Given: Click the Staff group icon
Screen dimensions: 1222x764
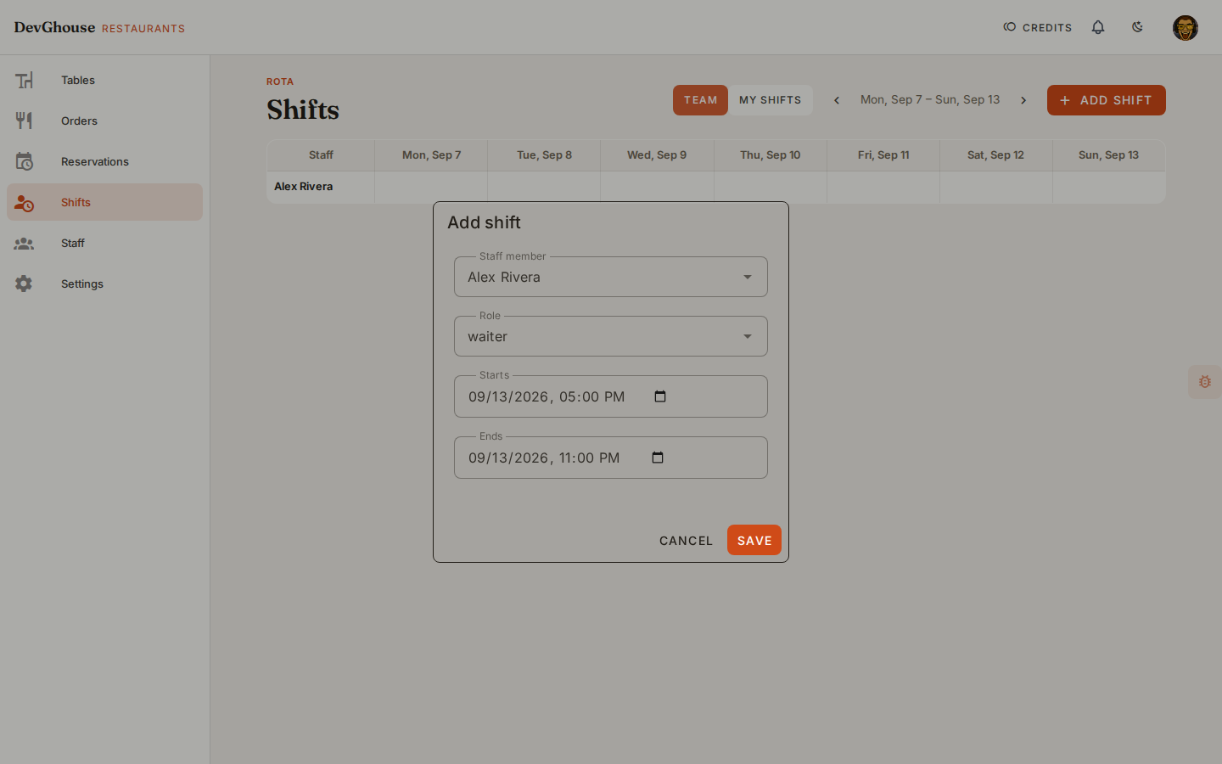Looking at the screenshot, I should point(24,243).
